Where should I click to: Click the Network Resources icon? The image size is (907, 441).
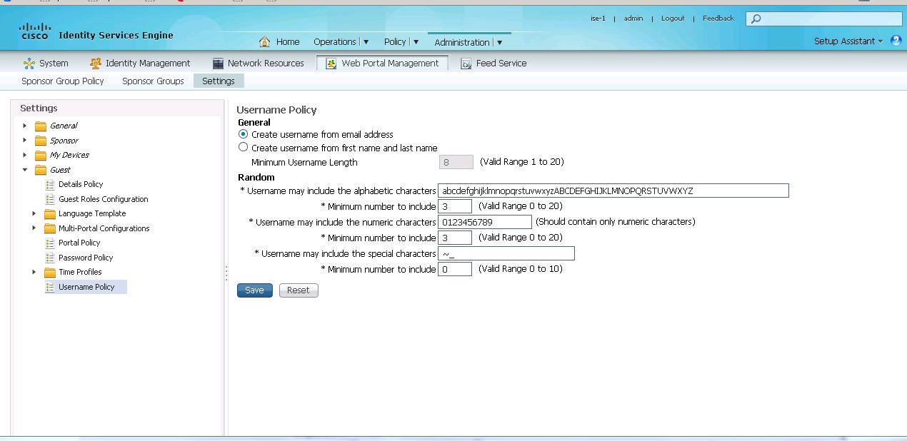click(219, 63)
